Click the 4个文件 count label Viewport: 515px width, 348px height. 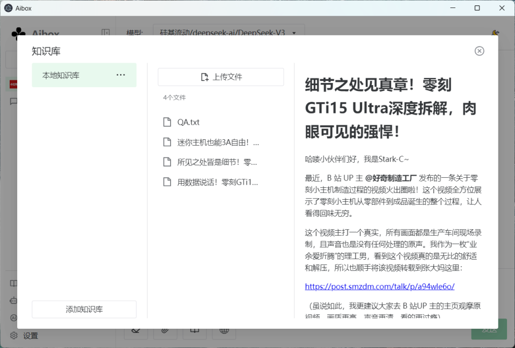point(174,97)
